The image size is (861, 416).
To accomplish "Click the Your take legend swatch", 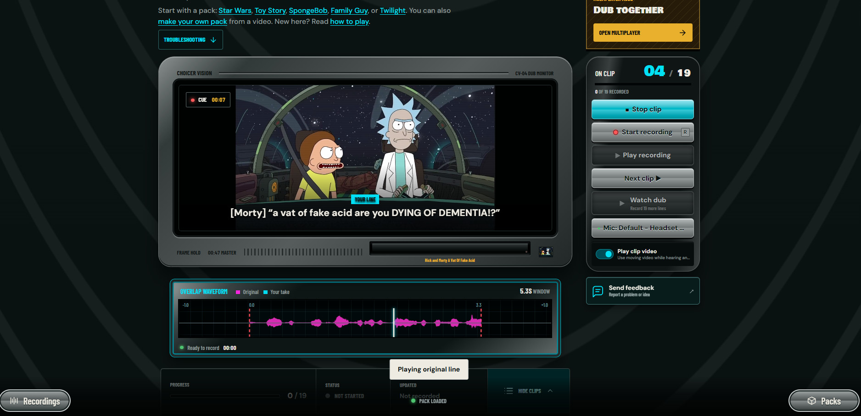I will [265, 292].
